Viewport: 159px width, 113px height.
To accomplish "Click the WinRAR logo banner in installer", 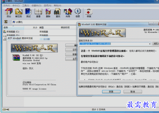I will (102, 33).
